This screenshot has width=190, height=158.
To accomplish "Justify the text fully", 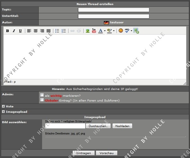I will coord(49,31).
